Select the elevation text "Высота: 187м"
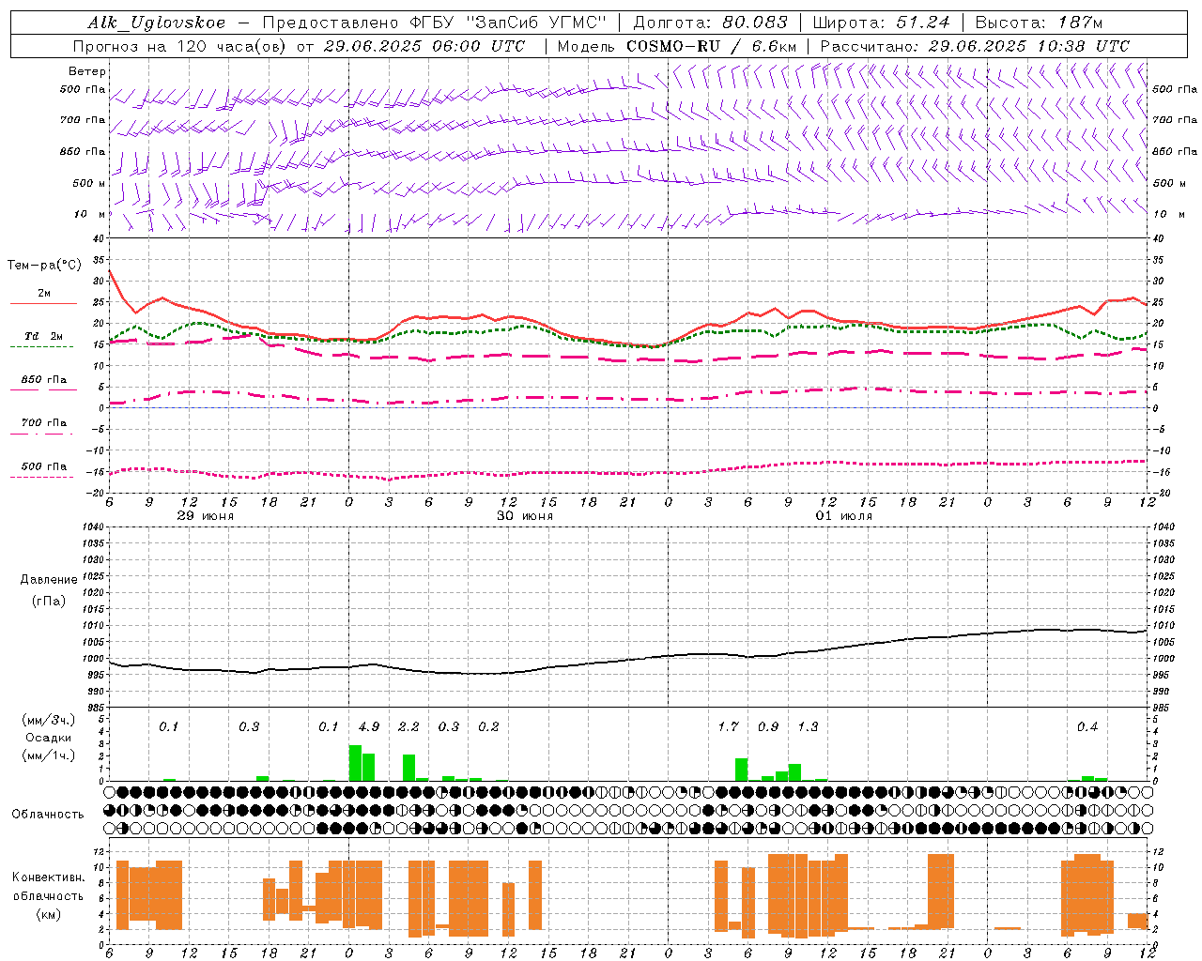This screenshot has height=961, width=1202. pyautogui.click(x=1039, y=23)
